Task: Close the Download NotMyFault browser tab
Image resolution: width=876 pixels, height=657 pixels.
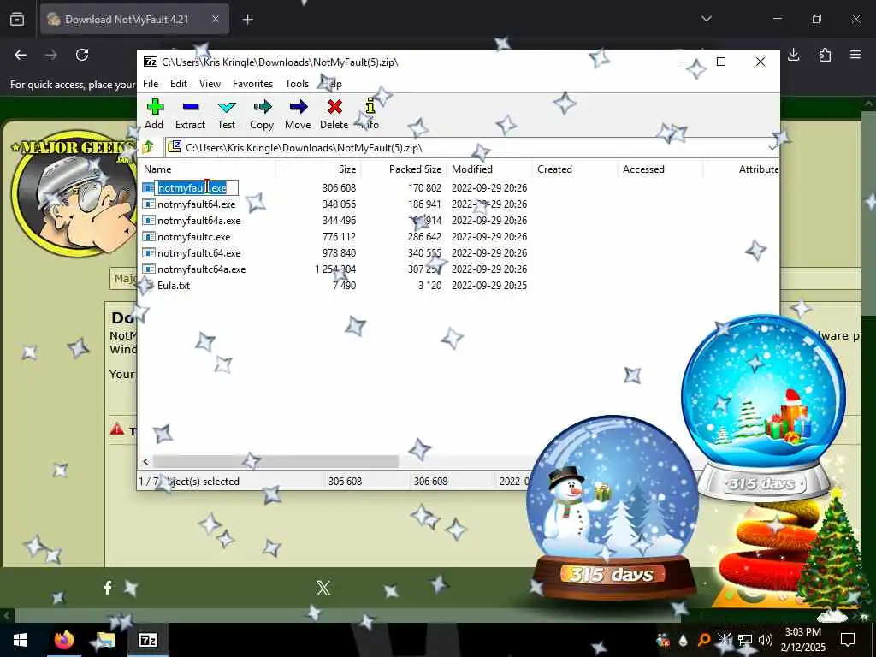Action: click(216, 20)
